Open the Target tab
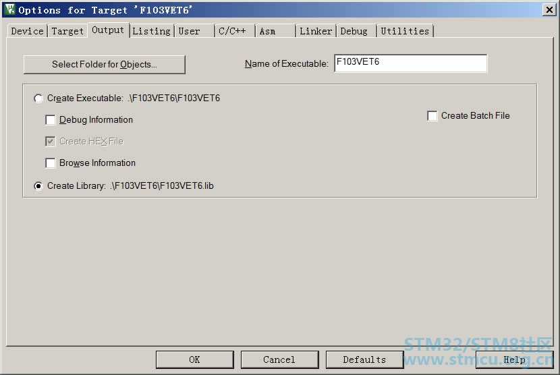 (67, 31)
